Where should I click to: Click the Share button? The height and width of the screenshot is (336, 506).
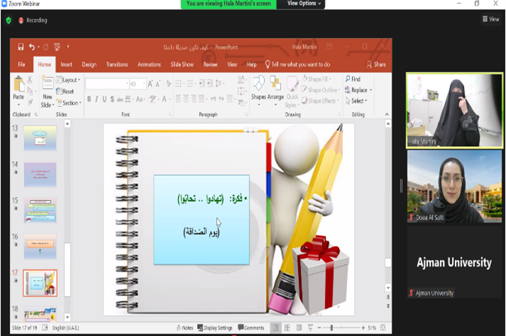[376, 65]
